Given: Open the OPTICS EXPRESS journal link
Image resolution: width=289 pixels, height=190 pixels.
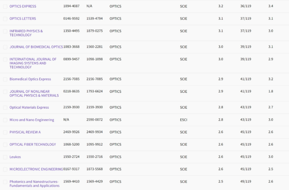Looking at the screenshot, I should coord(23,6).
